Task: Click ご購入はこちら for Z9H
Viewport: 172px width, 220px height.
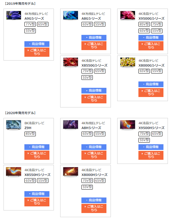Action: tap(37, 155)
